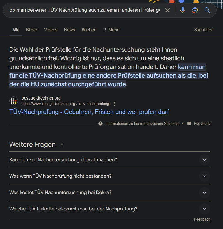This screenshot has width=223, height=229.
Task: Expand 'Was kostet TÜV Nachuntersuchung bei Dekra?'
Action: point(110,193)
